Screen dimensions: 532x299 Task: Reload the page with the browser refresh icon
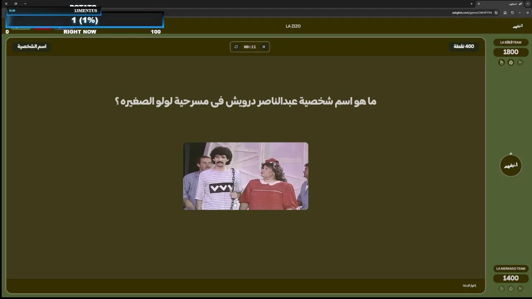(512, 12)
